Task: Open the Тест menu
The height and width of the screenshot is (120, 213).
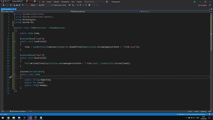Action: 43,2
